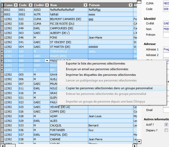Viewport: 169px width, 147px height.
Task: Choose Copier les personnes sélectionnées dans un groupe
Action: point(112,88)
